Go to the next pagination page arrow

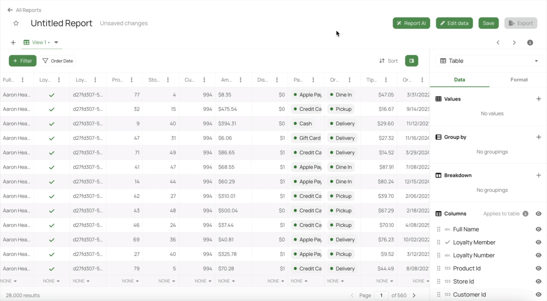point(414,295)
